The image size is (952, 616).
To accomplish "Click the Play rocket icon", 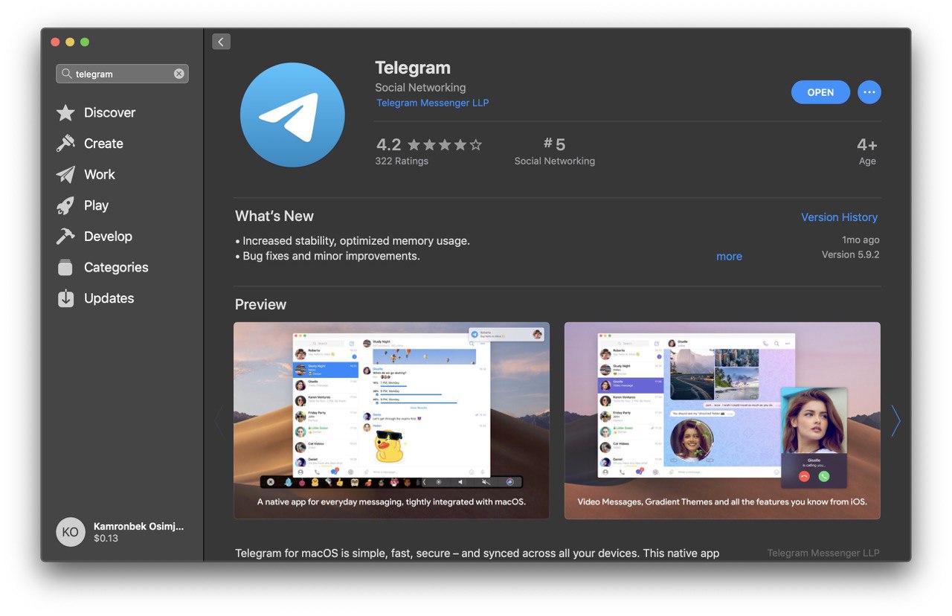I will 65,205.
